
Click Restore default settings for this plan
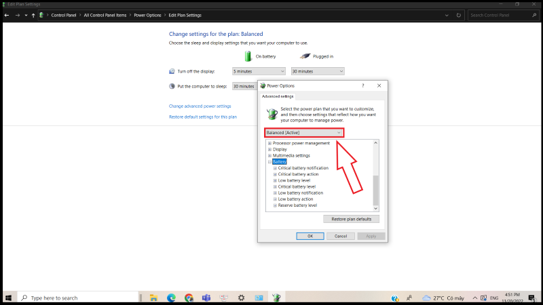point(203,117)
